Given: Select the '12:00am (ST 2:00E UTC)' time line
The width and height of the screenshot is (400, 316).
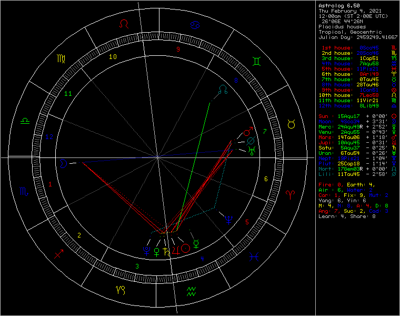Looking at the screenshot, I should click(353, 16).
